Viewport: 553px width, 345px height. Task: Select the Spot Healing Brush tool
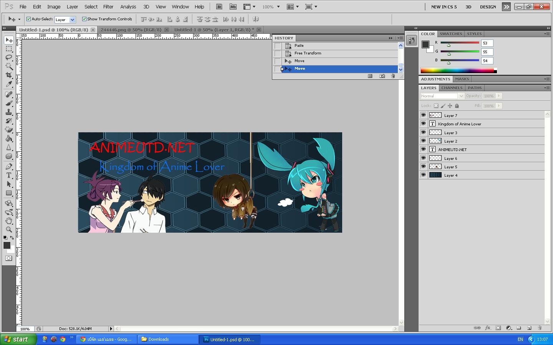(9, 94)
